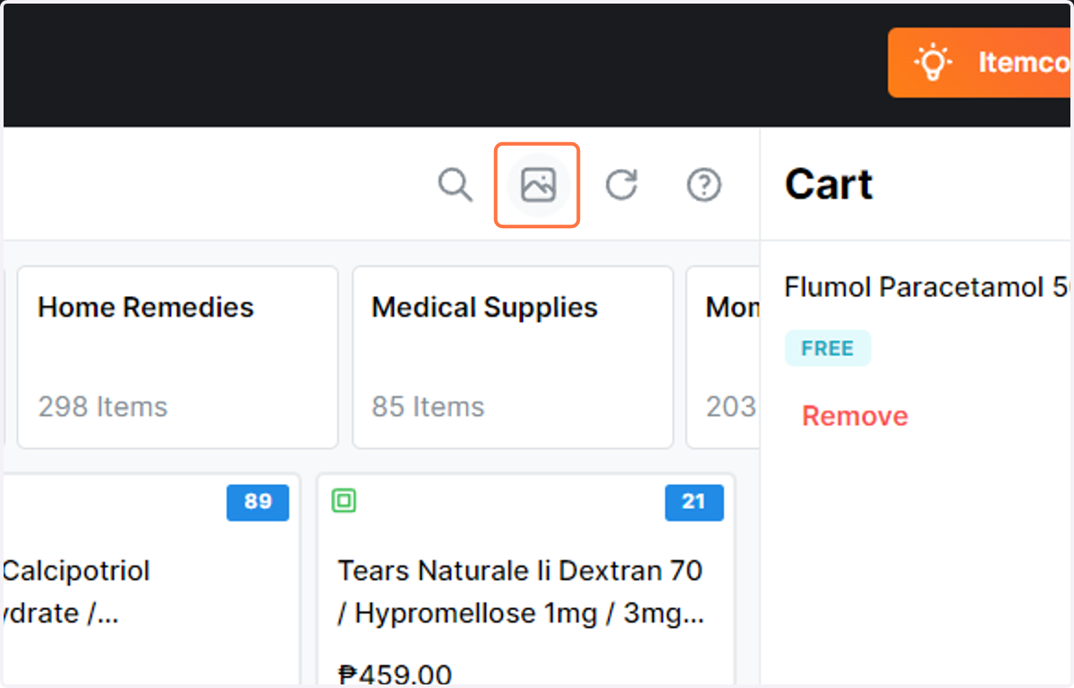1074x688 pixels.
Task: Click the refresh items icon
Action: pyautogui.click(x=621, y=185)
